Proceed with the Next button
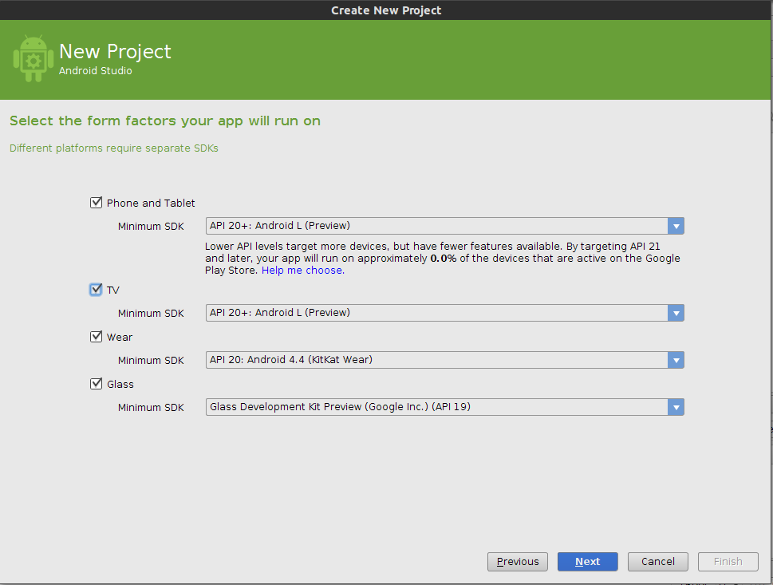The width and height of the screenshot is (773, 585). click(x=588, y=561)
